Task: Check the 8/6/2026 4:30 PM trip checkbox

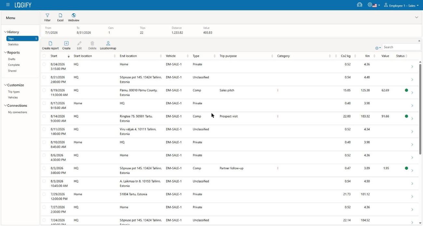Action: pos(44,155)
